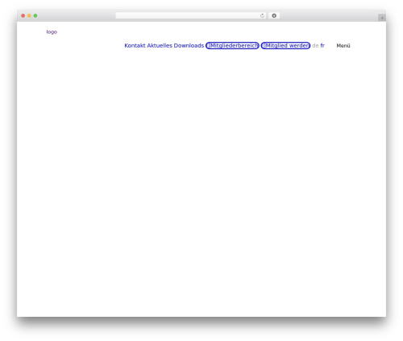Select the de language option
This screenshot has width=403, height=341.
pos(315,46)
